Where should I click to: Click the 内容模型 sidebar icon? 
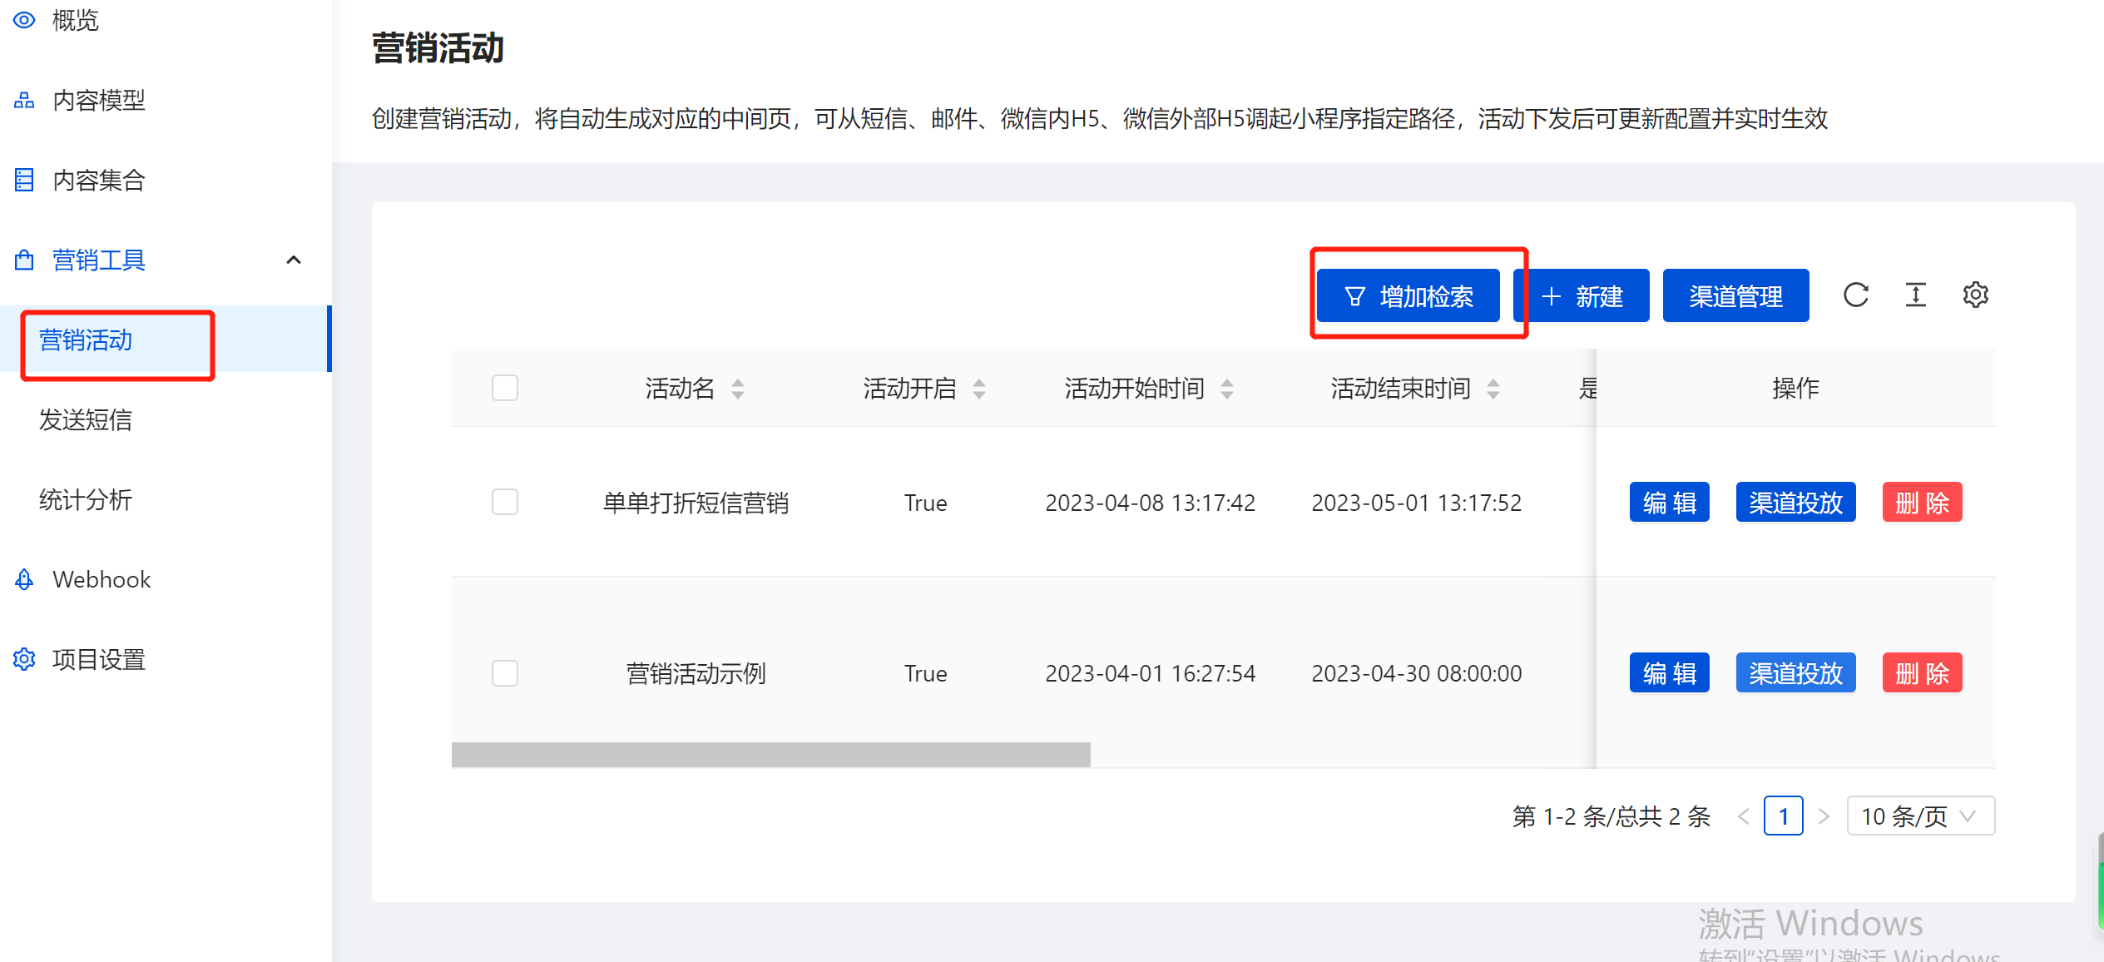point(24,101)
